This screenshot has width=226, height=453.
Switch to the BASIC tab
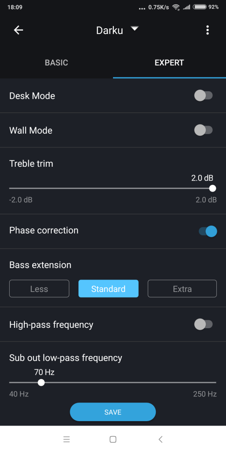56,63
